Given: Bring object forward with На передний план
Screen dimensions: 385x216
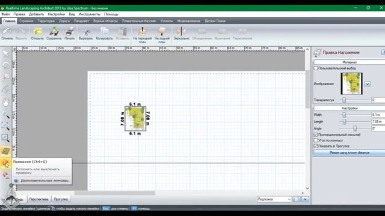Looking at the screenshot, I should tap(143, 32).
